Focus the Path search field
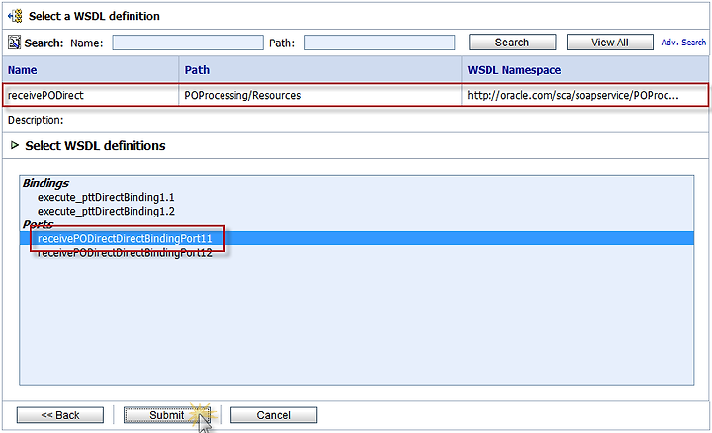Image resolution: width=712 pixels, height=433 pixels. tap(379, 43)
